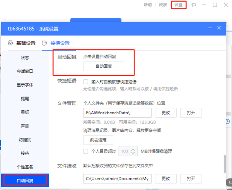Screen dimensions: 232x190
Task: Select 状态 in the sidebar
Action: pyautogui.click(x=25, y=58)
